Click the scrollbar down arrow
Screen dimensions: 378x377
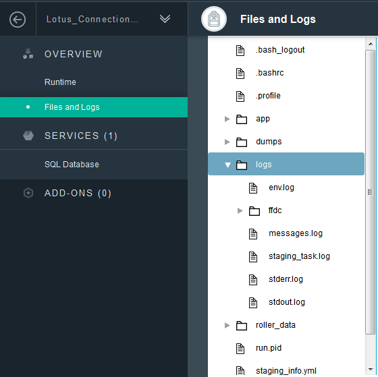coord(371,369)
